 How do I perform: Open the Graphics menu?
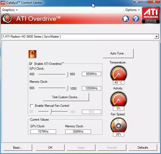click(10, 10)
